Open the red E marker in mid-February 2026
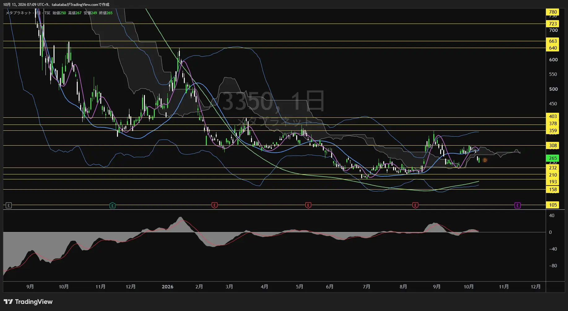 click(x=214, y=205)
